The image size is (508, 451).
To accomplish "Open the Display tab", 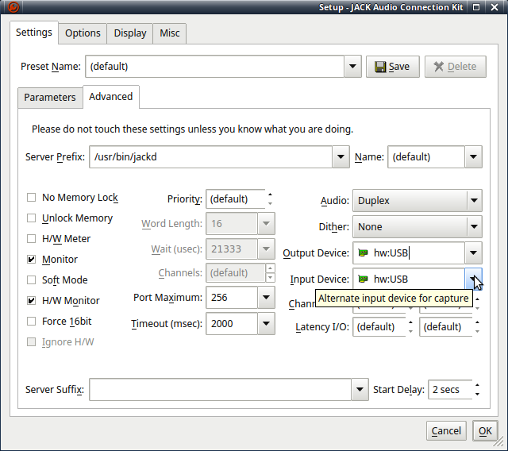I will (130, 33).
